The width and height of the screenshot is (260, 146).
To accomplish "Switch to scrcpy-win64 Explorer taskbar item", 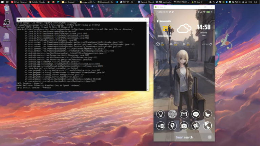I will pyautogui.click(x=88, y=2).
